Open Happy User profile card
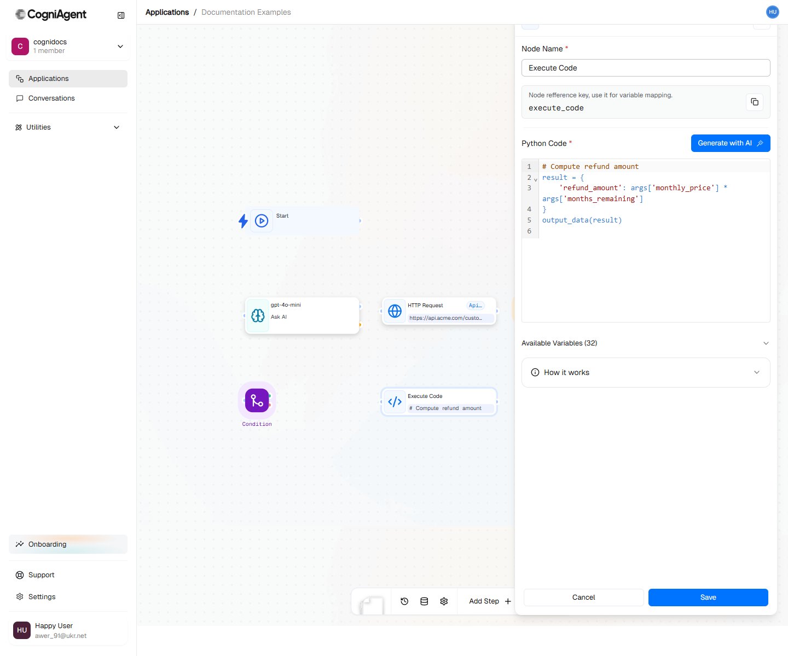Screen dimensions: 788x656 68,630
